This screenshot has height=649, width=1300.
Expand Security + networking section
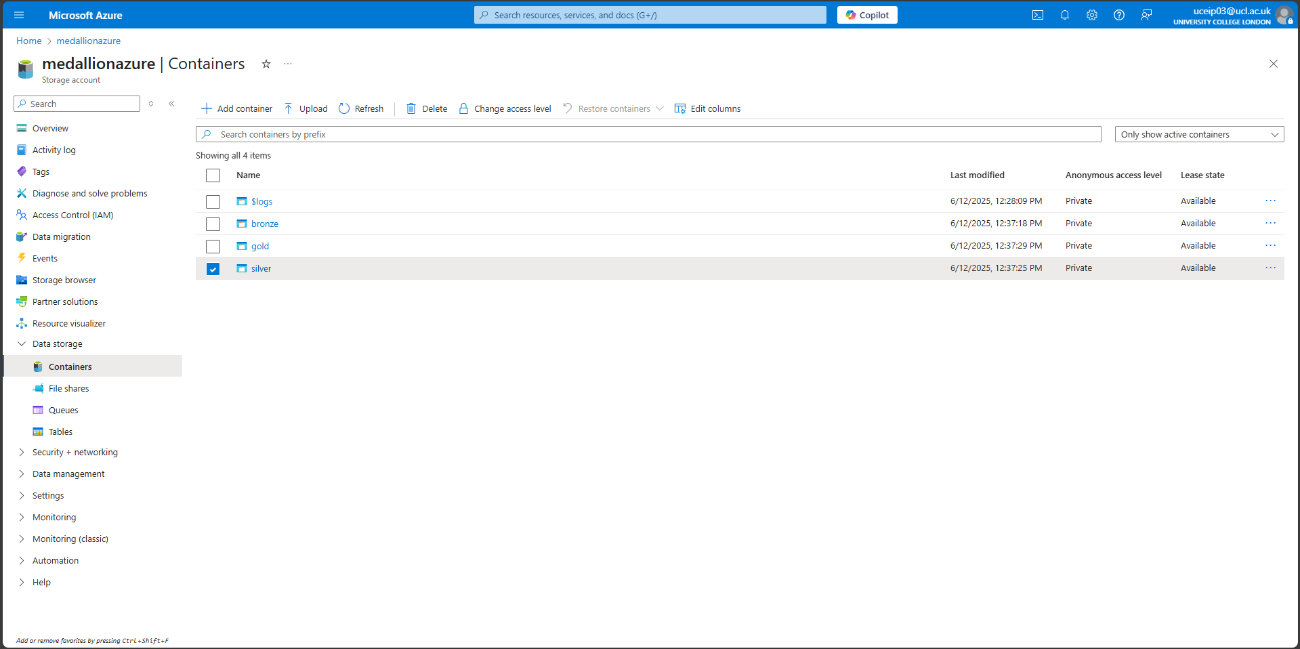tap(22, 452)
